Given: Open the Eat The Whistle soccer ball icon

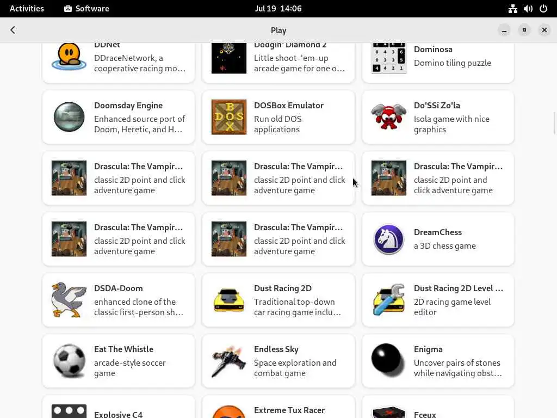Looking at the screenshot, I should click(69, 361).
